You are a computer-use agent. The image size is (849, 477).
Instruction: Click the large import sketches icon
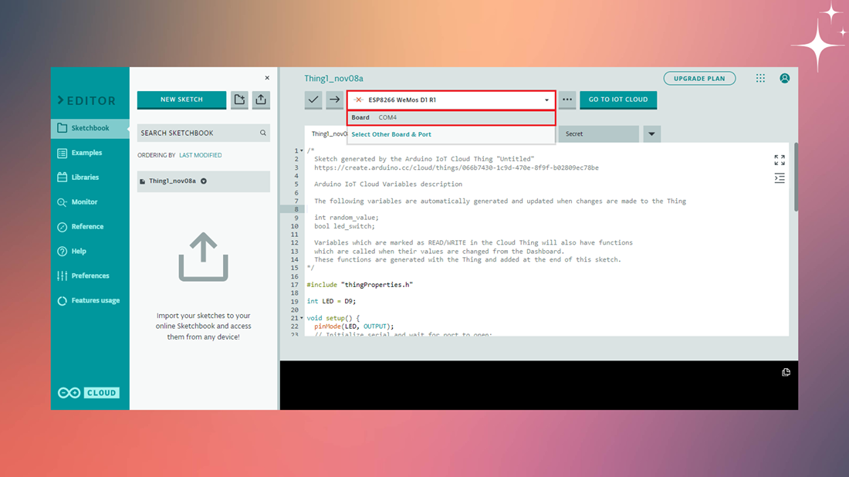[204, 257]
